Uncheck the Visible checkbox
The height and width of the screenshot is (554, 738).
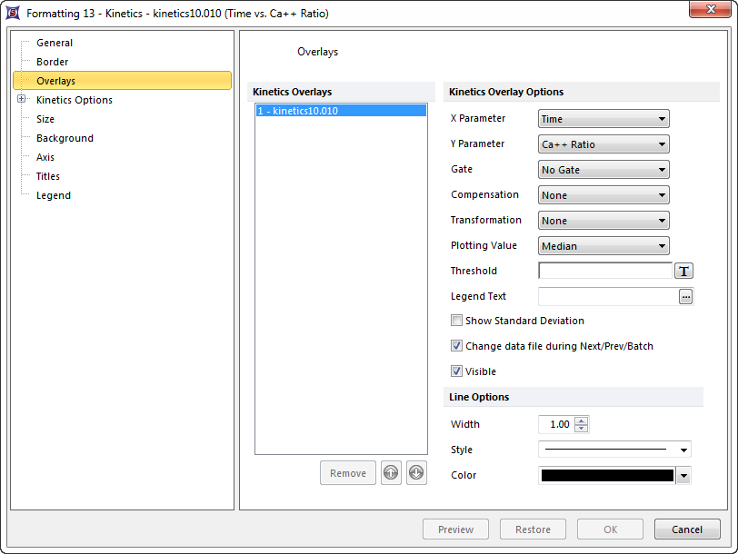tap(457, 371)
